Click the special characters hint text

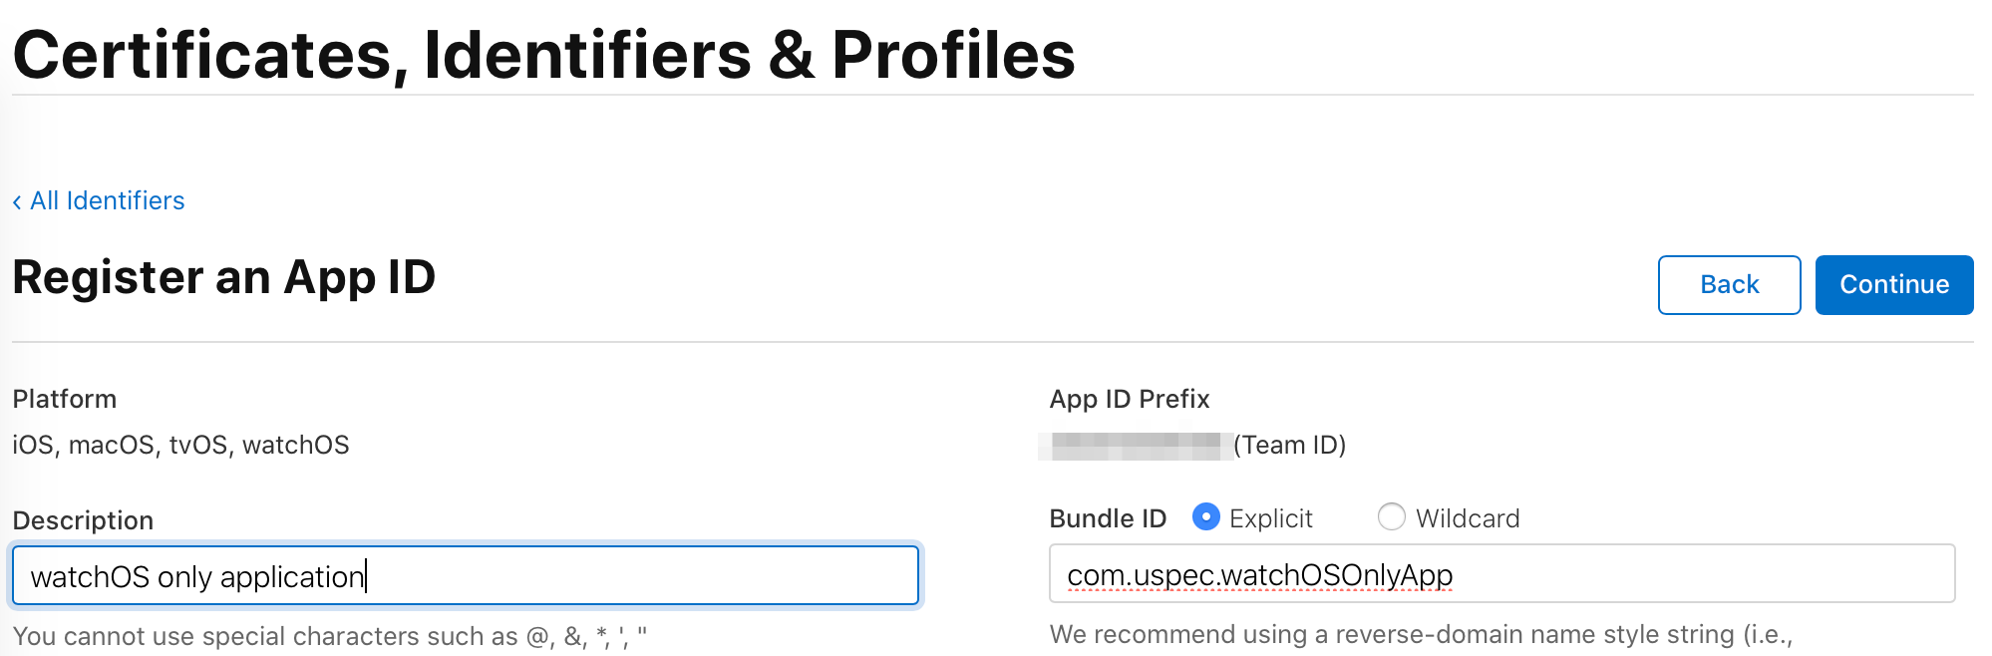coord(330,636)
